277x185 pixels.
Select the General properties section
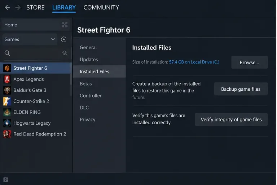(x=99, y=47)
